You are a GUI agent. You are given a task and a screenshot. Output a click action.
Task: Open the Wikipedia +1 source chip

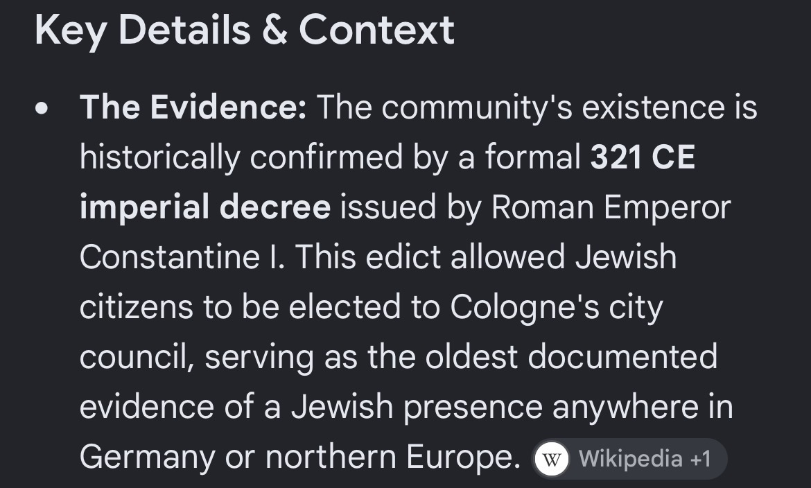point(629,458)
